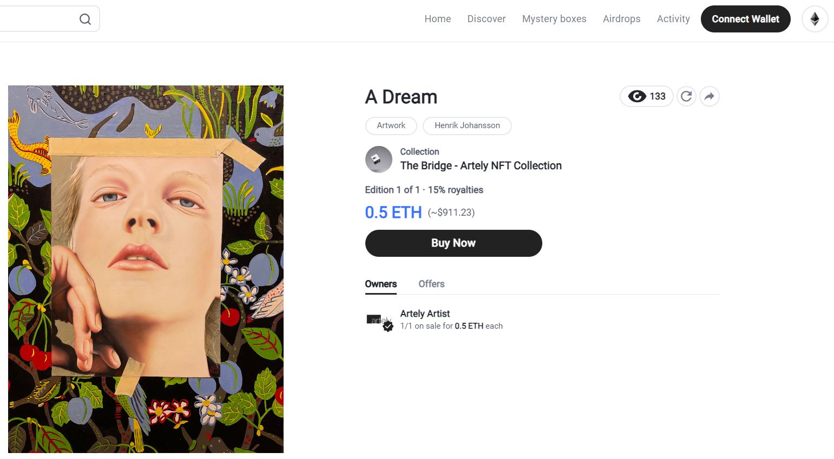The width and height of the screenshot is (834, 459).
Task: Open The Bridge collection avatar icon
Action: click(378, 159)
